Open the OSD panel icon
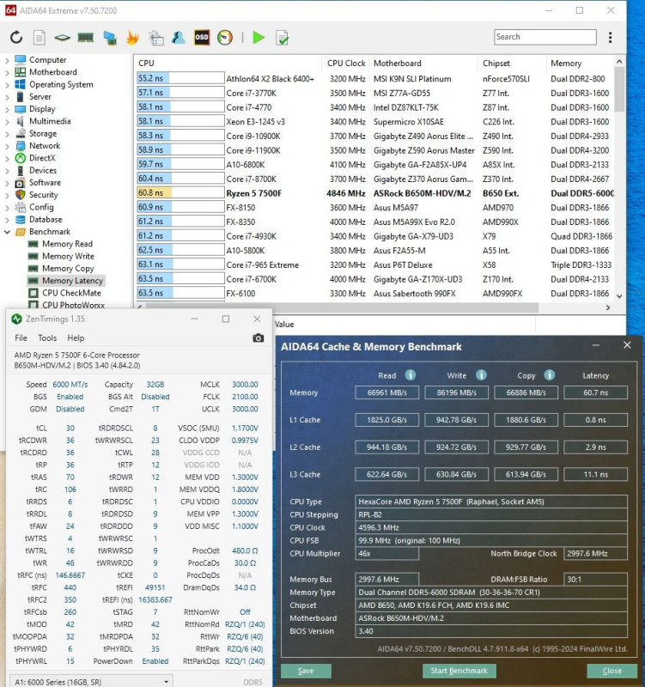 click(x=202, y=37)
